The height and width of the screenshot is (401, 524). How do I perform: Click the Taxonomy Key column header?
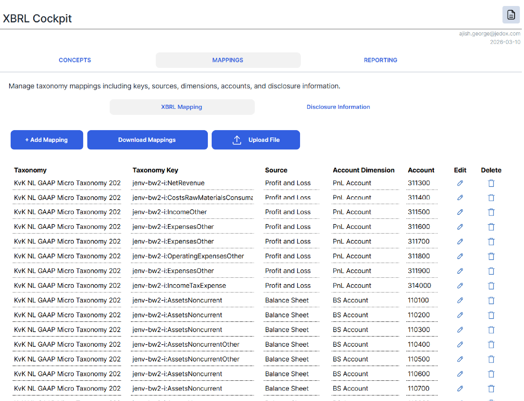[x=155, y=170]
